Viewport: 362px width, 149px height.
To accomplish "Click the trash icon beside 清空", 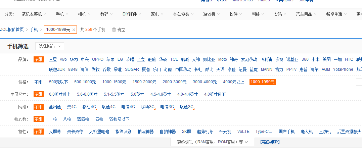I will 114,30.
